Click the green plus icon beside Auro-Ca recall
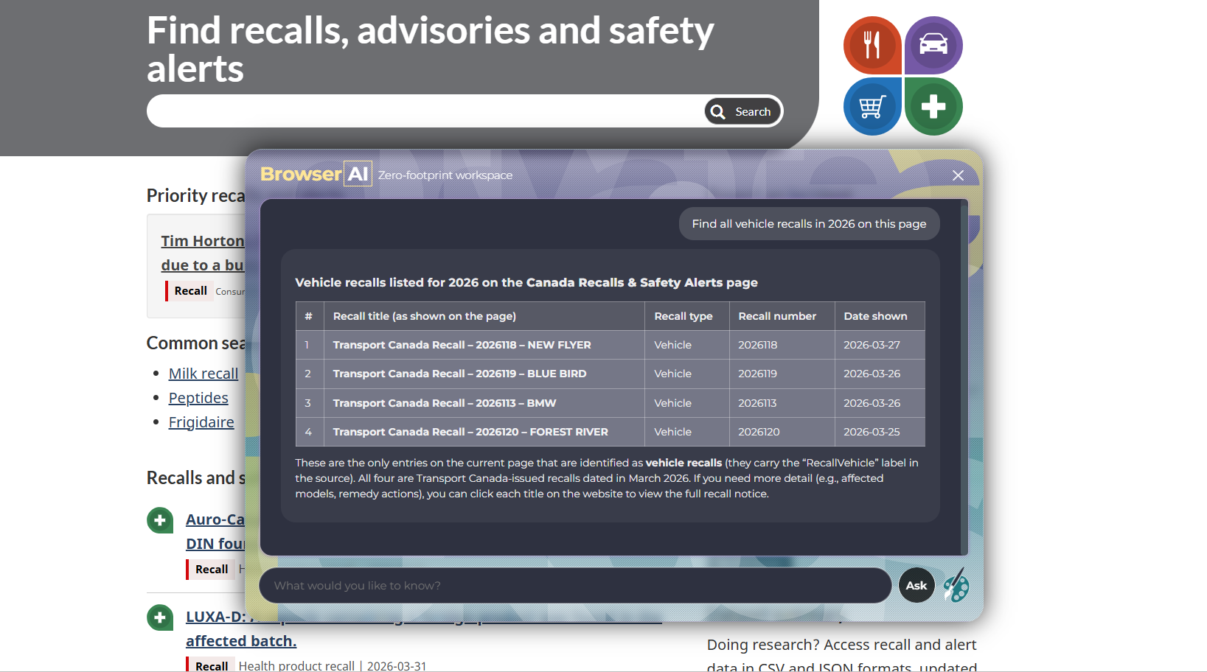This screenshot has width=1207, height=672. [160, 520]
